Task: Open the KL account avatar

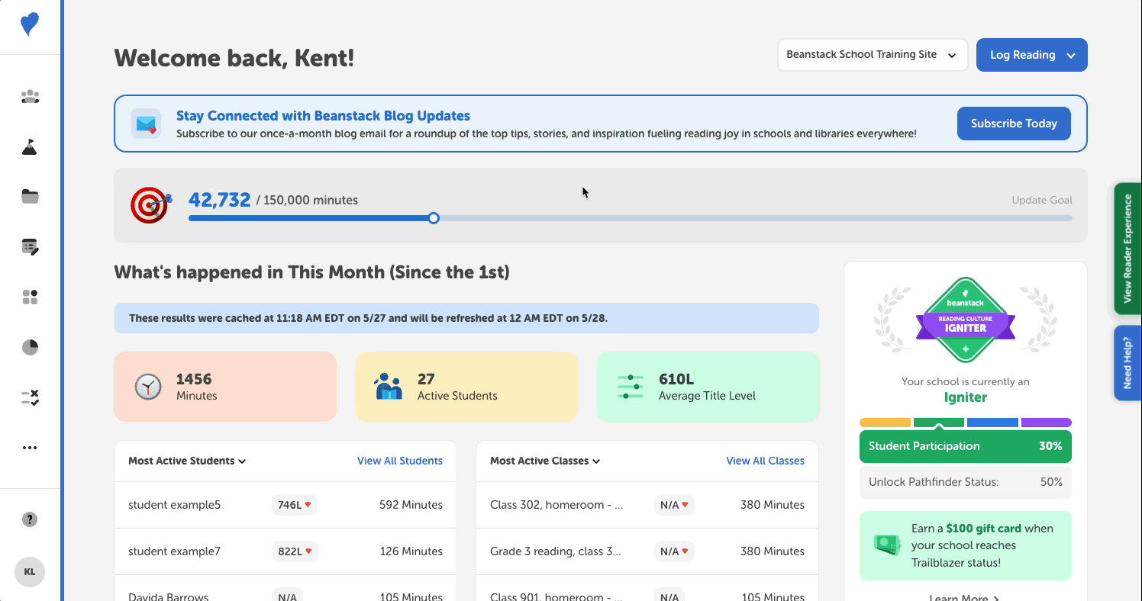Action: [30, 572]
